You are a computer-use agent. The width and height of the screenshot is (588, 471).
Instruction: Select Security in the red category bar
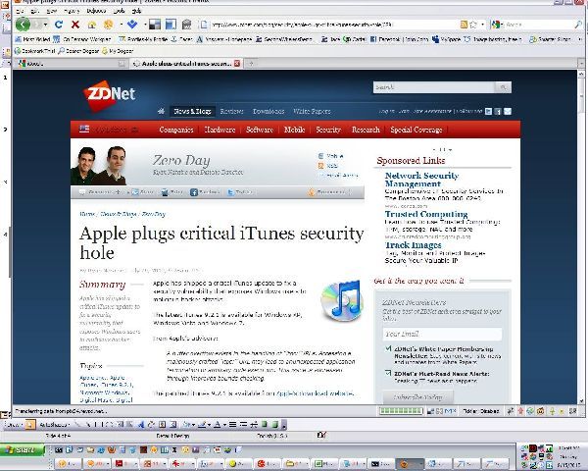328,130
